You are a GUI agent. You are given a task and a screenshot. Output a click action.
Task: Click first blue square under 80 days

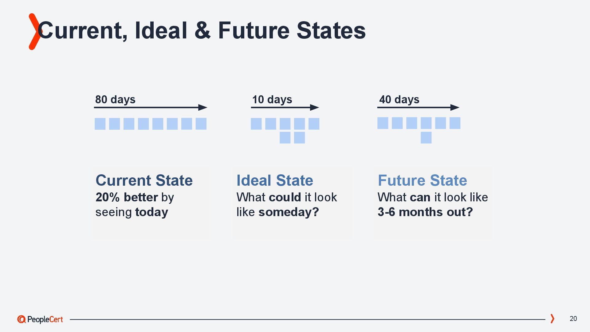tap(100, 124)
